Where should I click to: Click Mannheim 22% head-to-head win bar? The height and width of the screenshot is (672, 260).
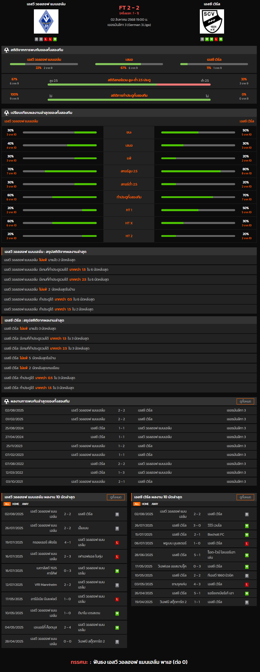44,64
